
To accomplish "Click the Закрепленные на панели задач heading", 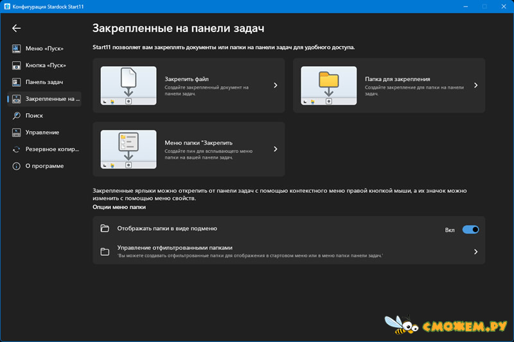I will 179,28.
